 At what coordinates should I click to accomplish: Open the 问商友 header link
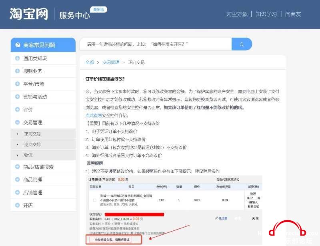point(293,14)
